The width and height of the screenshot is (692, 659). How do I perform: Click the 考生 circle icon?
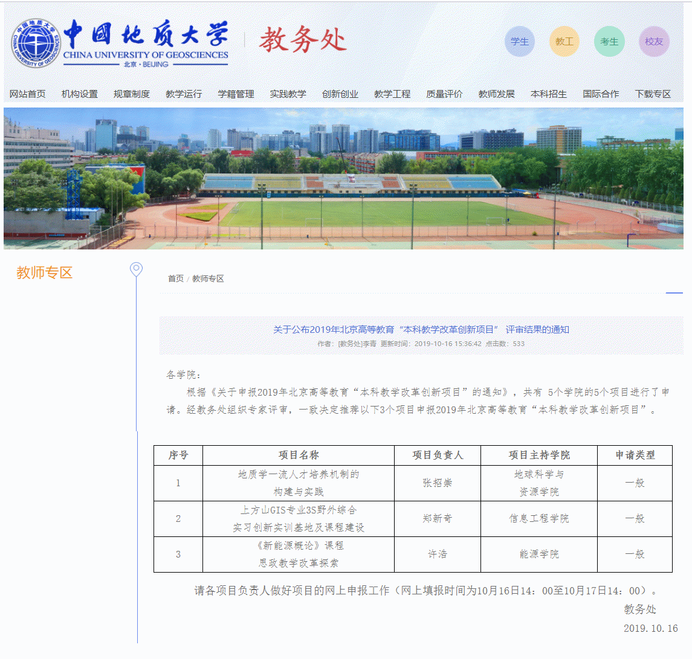click(609, 42)
